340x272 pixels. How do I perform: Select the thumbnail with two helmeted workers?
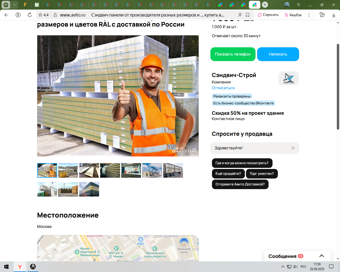tap(131, 171)
